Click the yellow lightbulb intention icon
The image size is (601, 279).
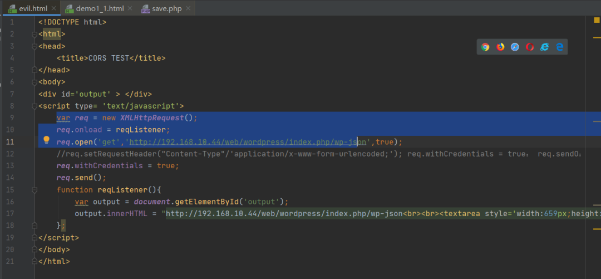point(46,140)
